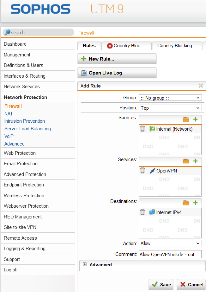The width and height of the screenshot is (206, 292).
Task: Open the NAT menu item
Action: click(9, 114)
